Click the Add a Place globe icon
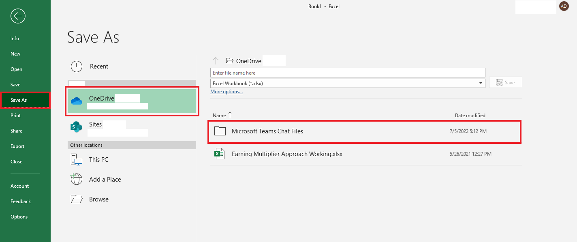 (76, 179)
